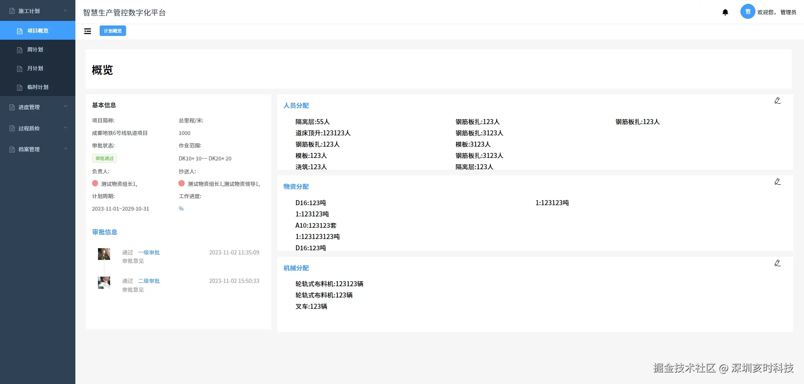Click the 叉车:123辆 entry
Viewport: 804px width, 384px height.
point(311,306)
